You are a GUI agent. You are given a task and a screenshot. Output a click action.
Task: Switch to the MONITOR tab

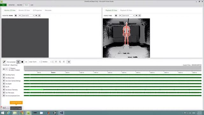11,5
